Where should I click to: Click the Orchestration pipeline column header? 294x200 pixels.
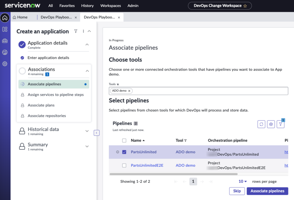[228, 140]
